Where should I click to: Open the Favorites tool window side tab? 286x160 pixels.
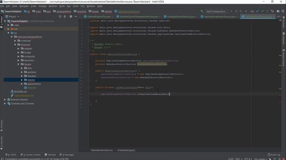(x=2, y=143)
